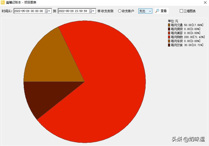Click the 单位:元 unit label
This screenshot has width=209, height=146.
[x=173, y=21]
